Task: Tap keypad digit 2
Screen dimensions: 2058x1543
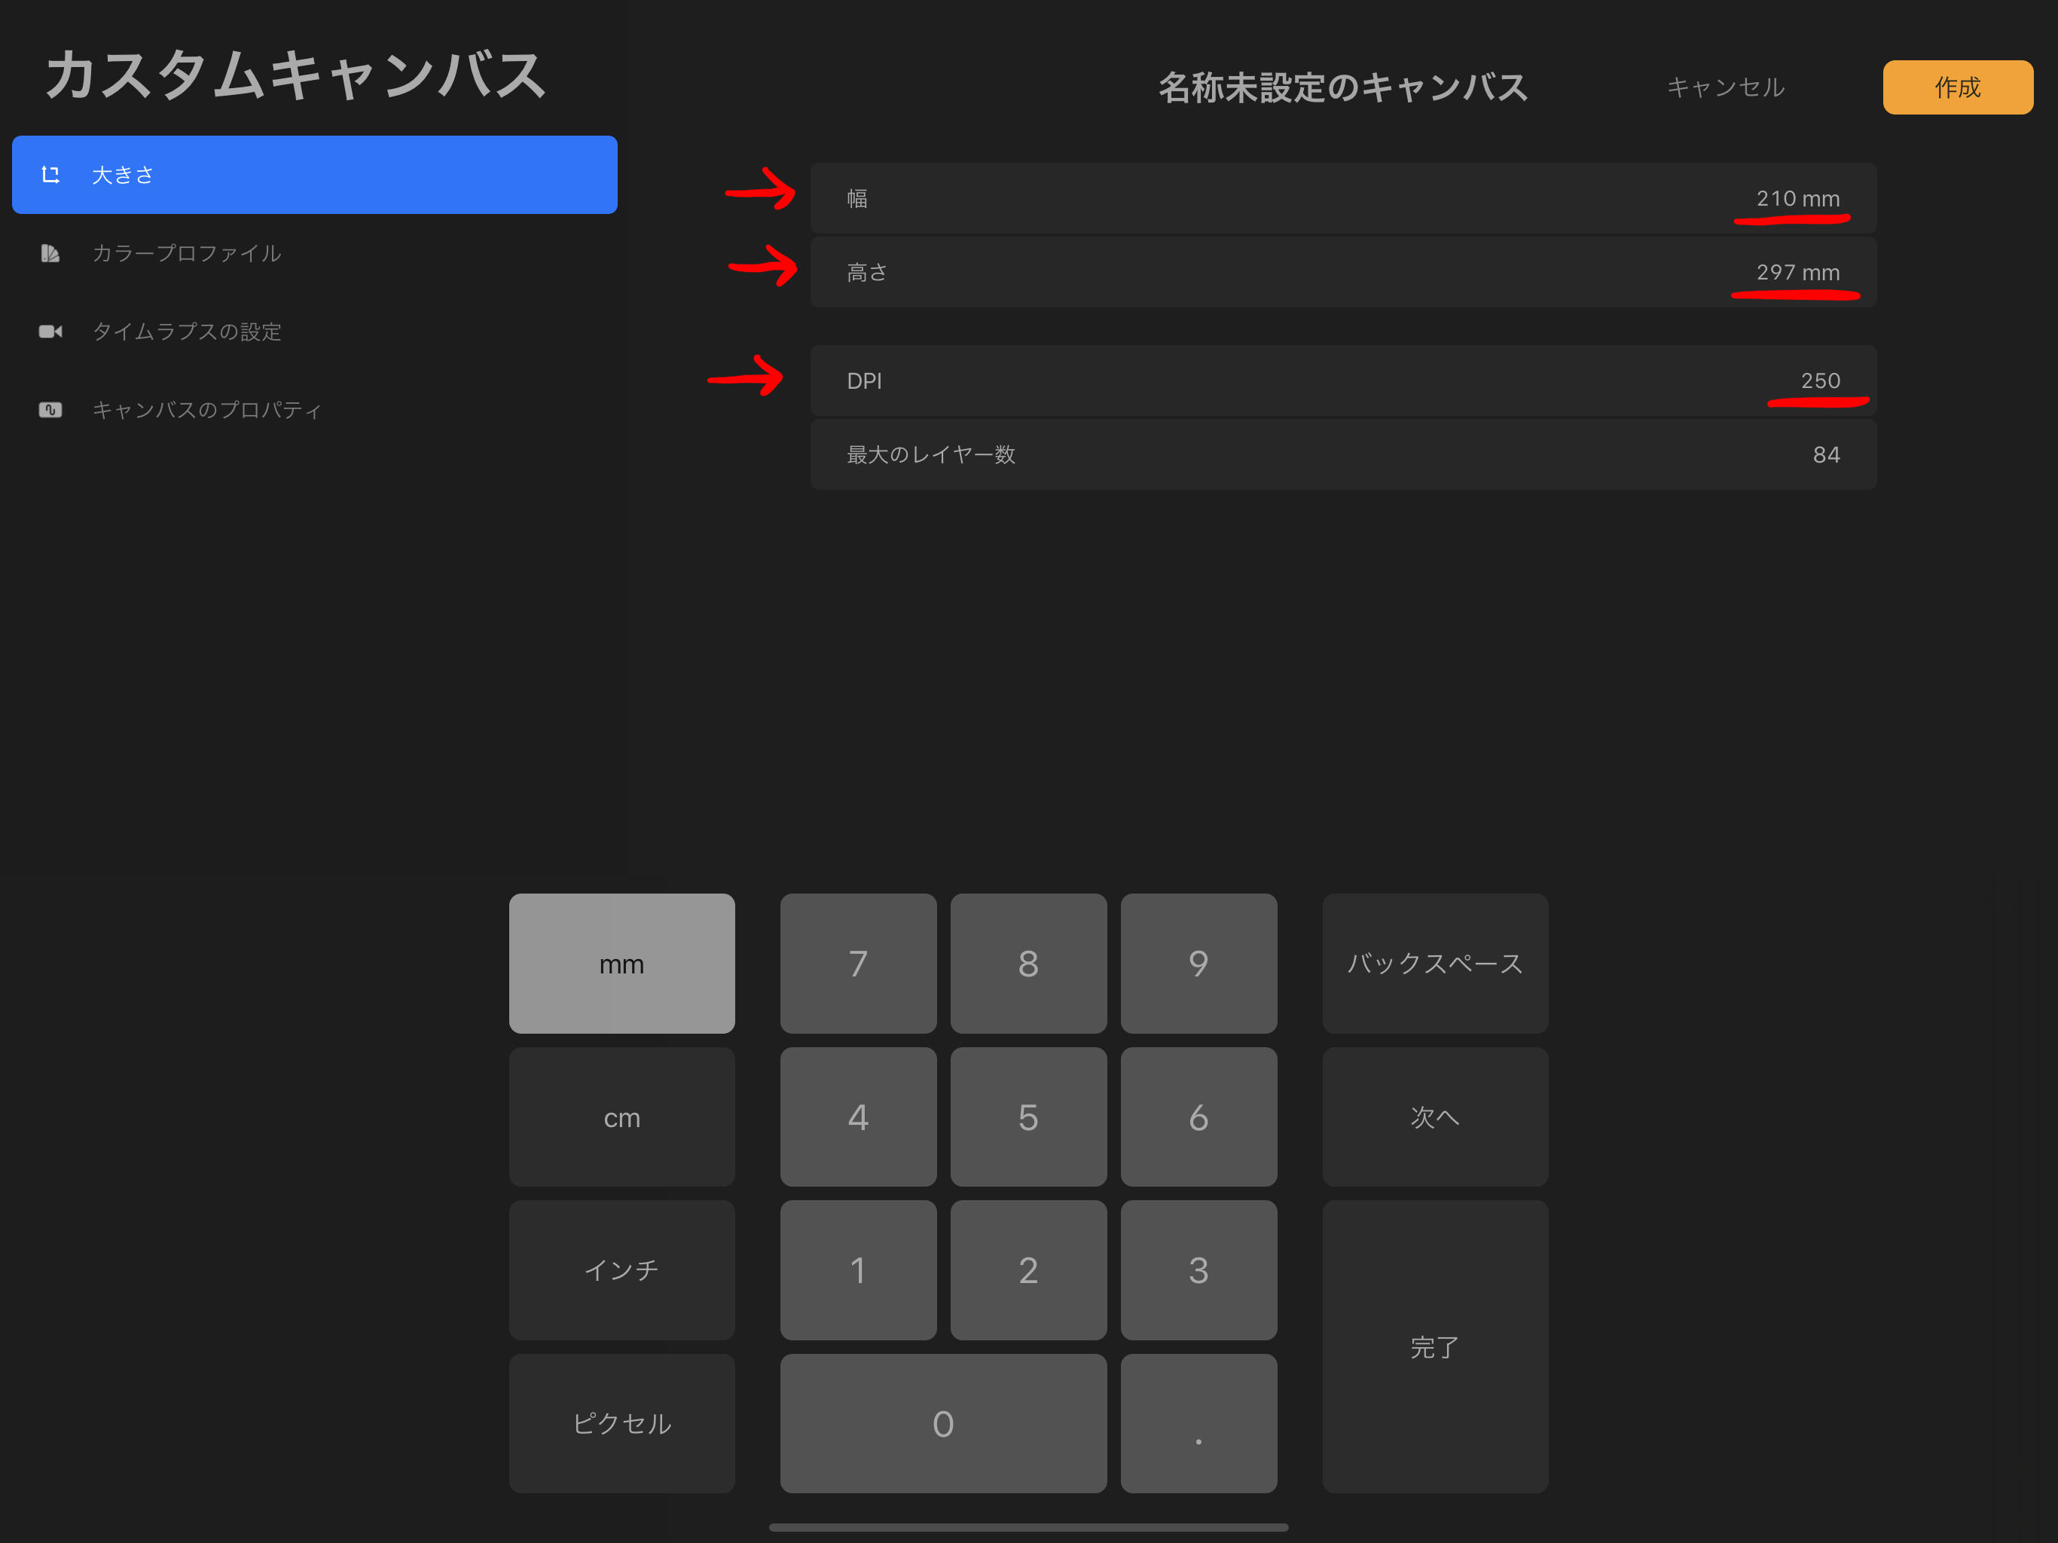Action: [1028, 1270]
